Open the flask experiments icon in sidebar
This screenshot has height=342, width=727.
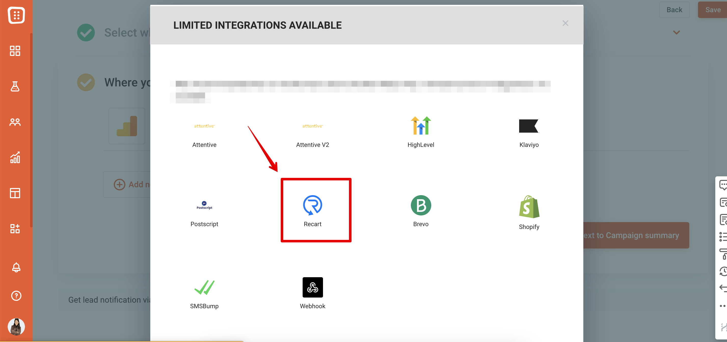(x=15, y=86)
